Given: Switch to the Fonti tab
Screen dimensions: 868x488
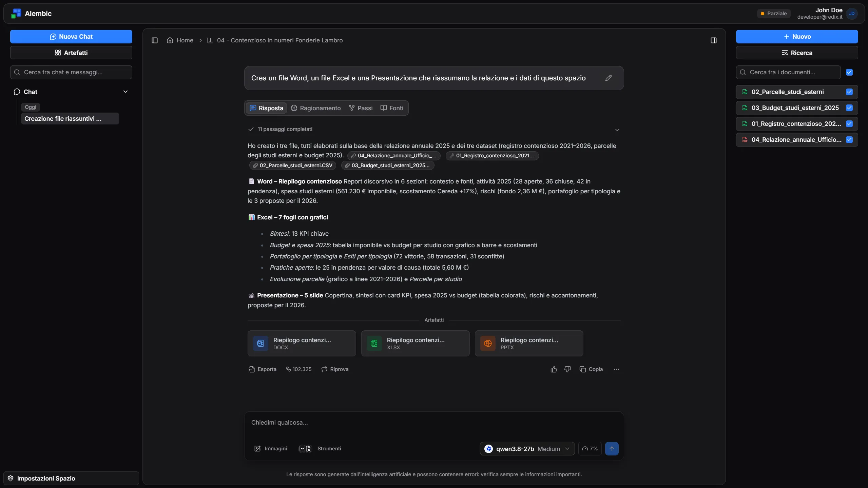Looking at the screenshot, I should [x=392, y=108].
